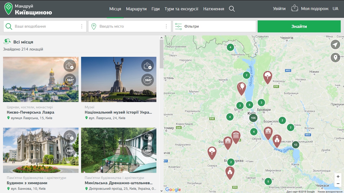Select the museum marker near Бориспіль

[268, 133]
